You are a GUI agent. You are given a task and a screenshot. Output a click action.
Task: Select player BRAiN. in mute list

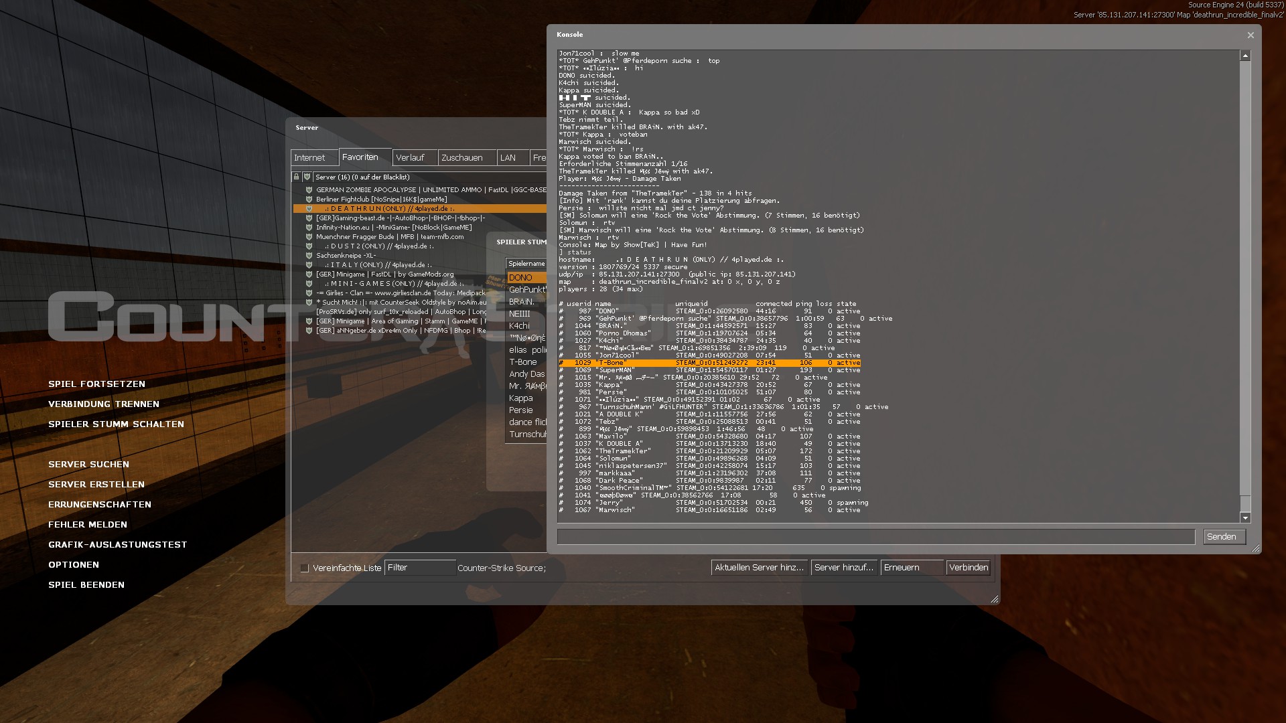click(x=526, y=302)
